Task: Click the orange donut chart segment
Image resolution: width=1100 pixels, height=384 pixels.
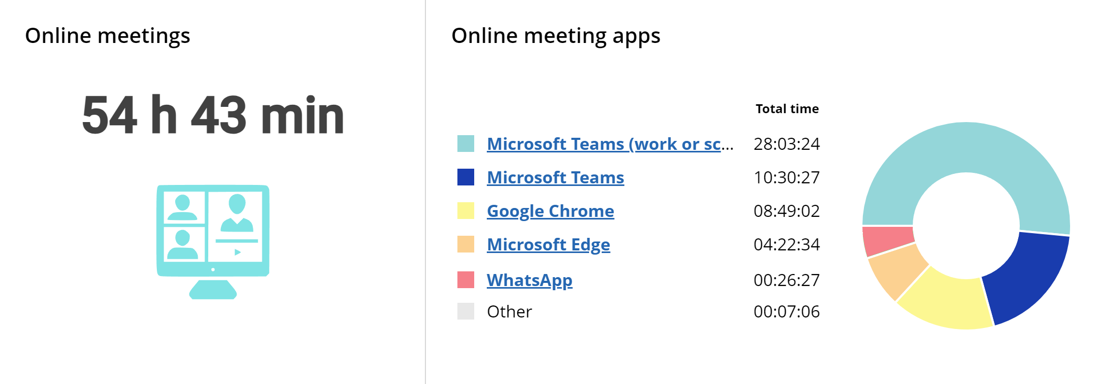Action: (x=898, y=271)
